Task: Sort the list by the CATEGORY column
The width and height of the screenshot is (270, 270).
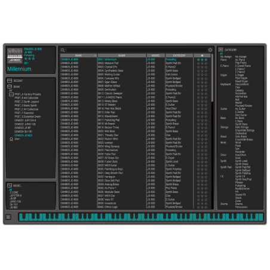Action: click(179, 56)
